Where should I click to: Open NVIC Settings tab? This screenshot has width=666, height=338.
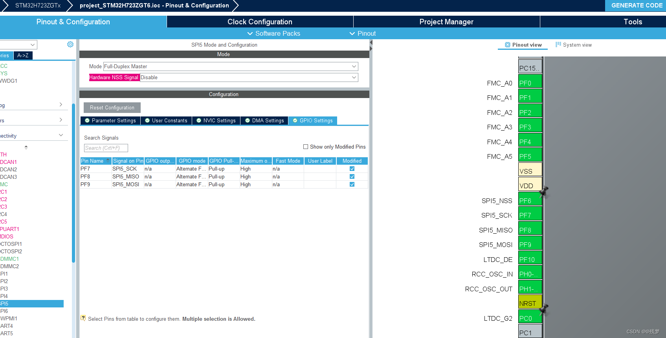pyautogui.click(x=216, y=120)
